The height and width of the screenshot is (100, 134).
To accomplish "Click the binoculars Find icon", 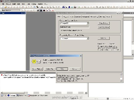I will (42, 7).
